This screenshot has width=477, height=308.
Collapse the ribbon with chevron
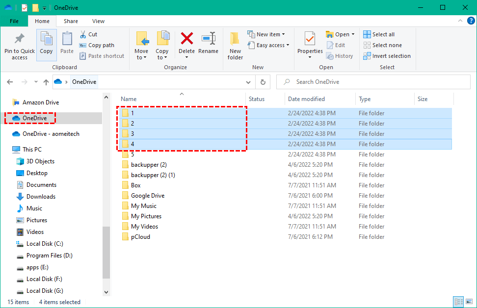point(460,21)
